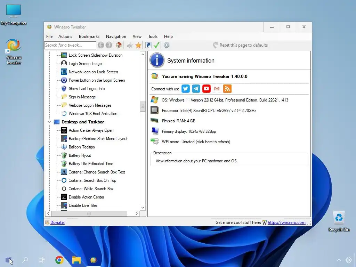
Task: Click the Power button on Login Screen icon
Action: coord(64,80)
